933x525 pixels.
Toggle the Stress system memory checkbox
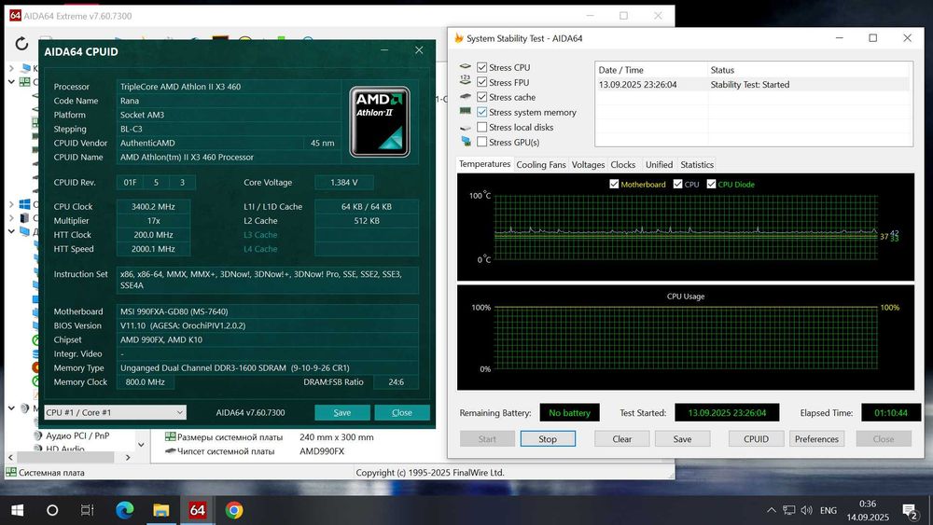(x=482, y=112)
